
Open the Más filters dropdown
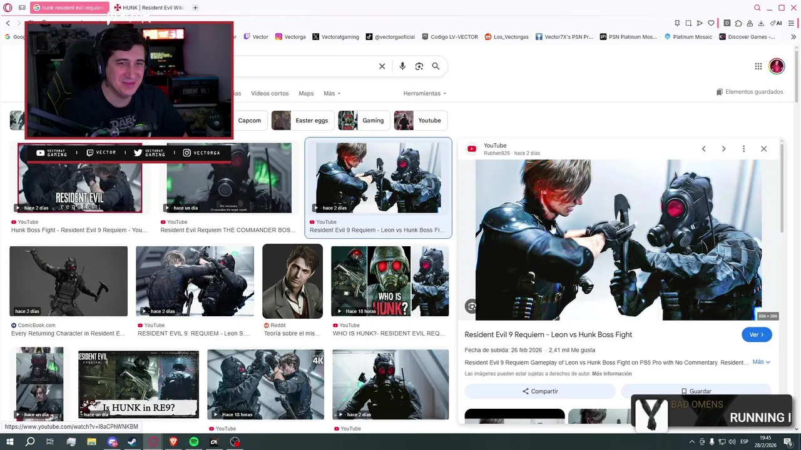pyautogui.click(x=332, y=94)
